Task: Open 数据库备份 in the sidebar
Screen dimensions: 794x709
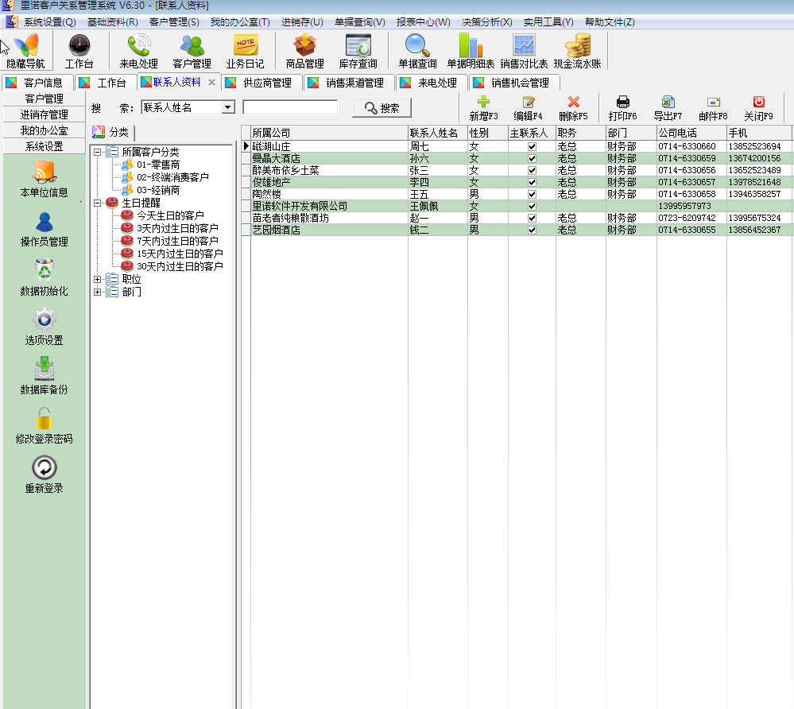Action: click(44, 376)
